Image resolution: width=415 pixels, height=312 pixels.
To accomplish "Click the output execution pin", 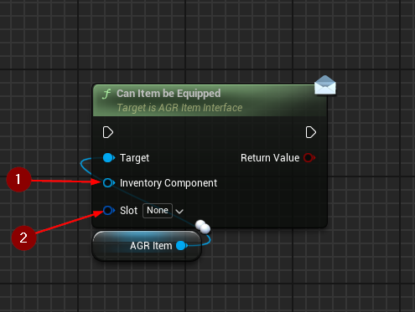I will (310, 132).
